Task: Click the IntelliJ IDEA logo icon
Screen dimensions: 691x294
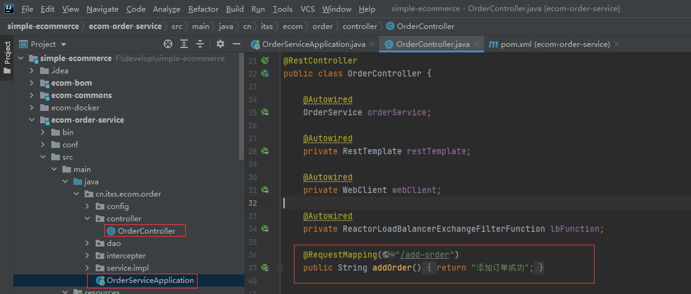Action: 9,9
